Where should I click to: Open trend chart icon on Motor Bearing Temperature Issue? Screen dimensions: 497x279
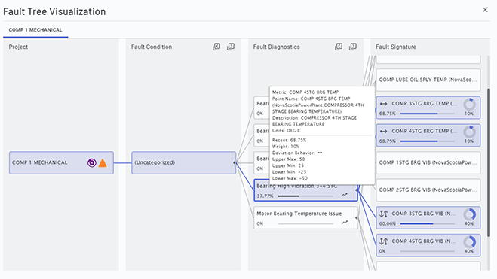pos(345,223)
